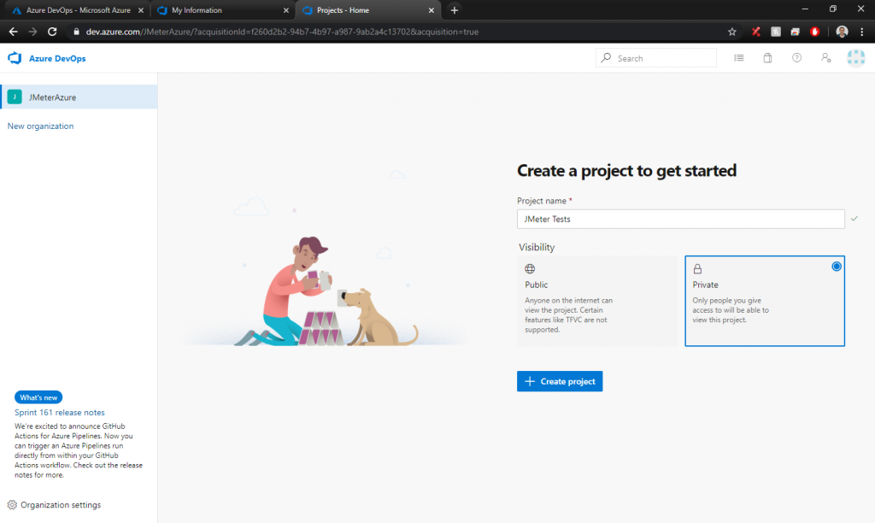
Task: Click the "Anyone on the internet can view the project" description
Action: coord(568,314)
